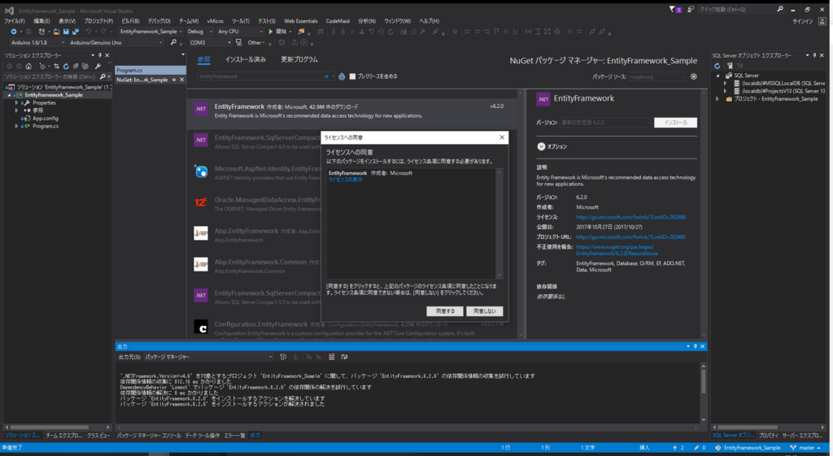Switch to the Updates NuGet tab

pyautogui.click(x=299, y=59)
